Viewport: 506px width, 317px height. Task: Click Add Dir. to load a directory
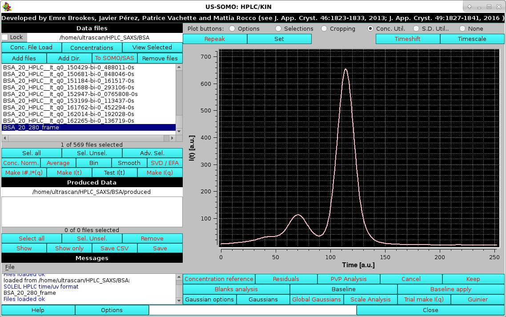pyautogui.click(x=69, y=58)
